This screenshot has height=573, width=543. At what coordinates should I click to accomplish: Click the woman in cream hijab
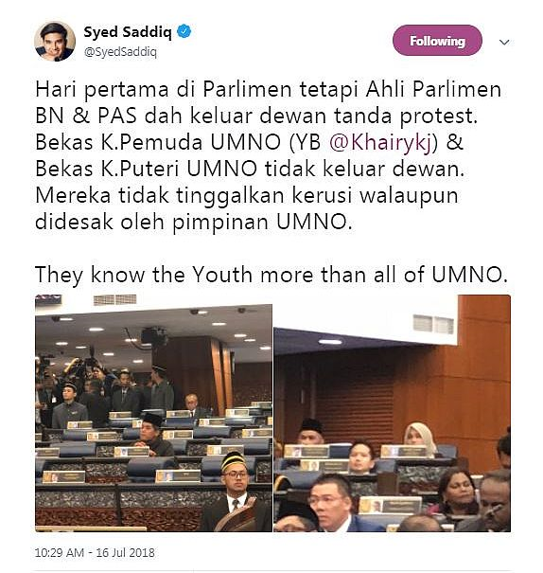[x=420, y=437]
